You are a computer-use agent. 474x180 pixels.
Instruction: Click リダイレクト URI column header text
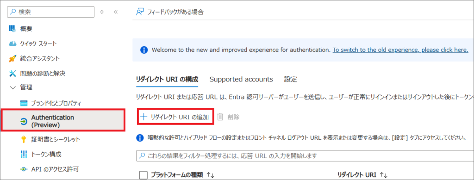click(x=357, y=175)
